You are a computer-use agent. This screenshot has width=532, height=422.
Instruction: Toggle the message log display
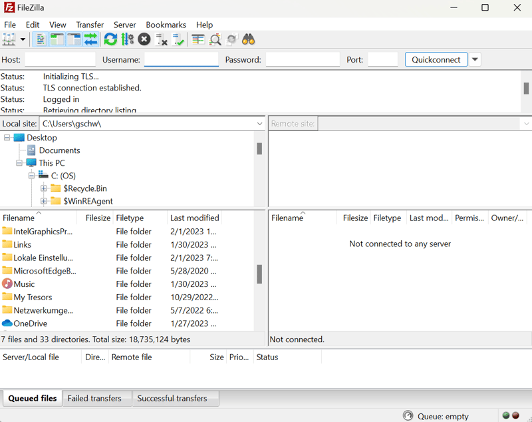point(40,39)
